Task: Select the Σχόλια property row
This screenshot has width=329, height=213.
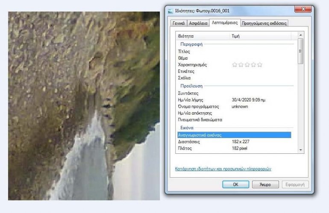Action: point(234,78)
